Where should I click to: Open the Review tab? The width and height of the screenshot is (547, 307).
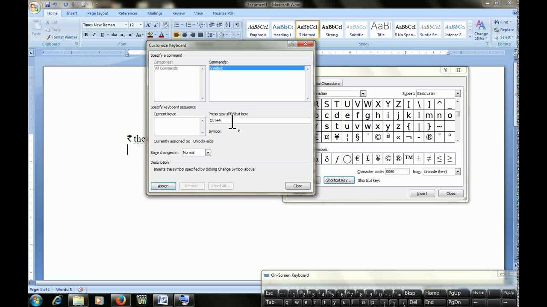(x=178, y=13)
